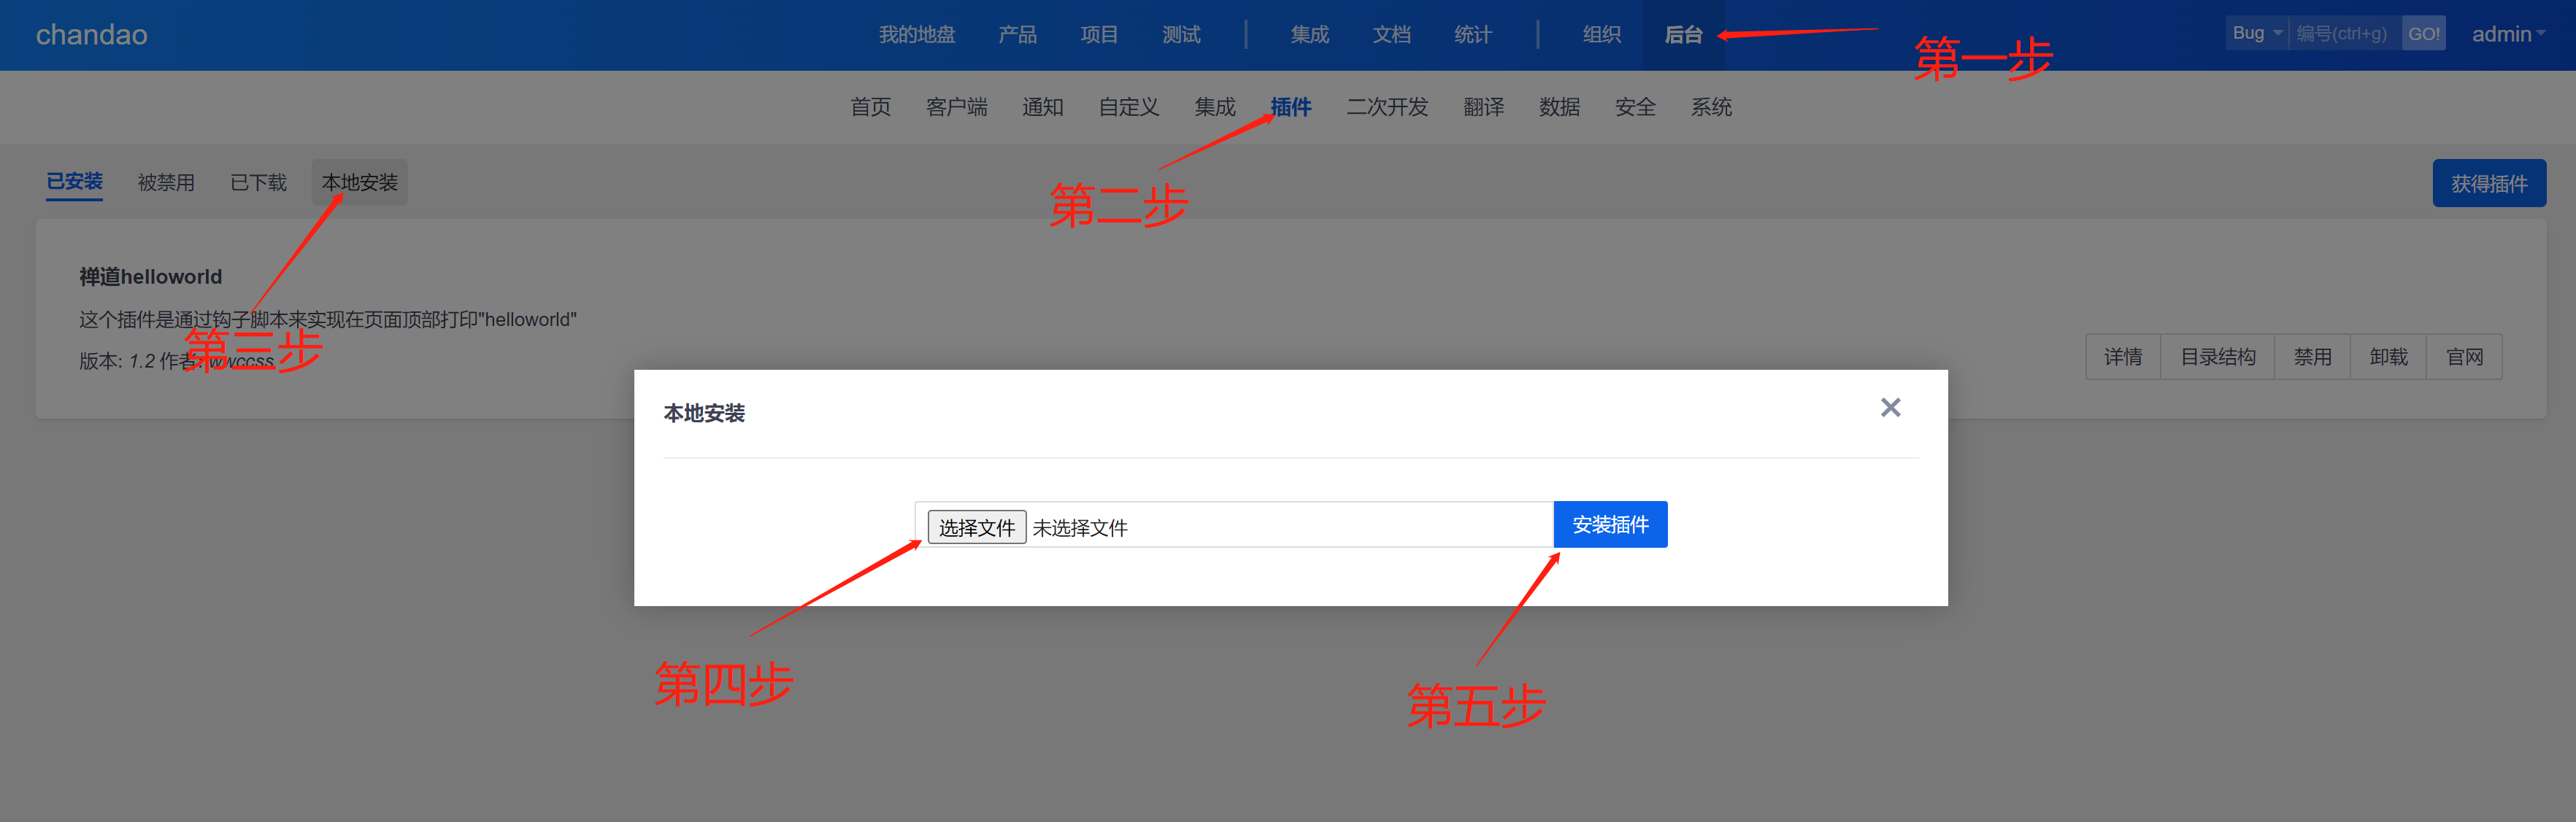Click the 获得插件 button
2576x822 pixels.
pos(2488,184)
